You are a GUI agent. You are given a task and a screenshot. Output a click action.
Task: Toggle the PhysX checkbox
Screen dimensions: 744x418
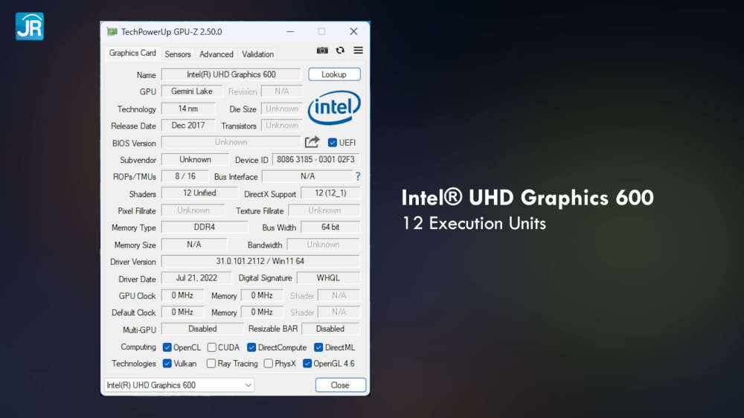tap(268, 364)
